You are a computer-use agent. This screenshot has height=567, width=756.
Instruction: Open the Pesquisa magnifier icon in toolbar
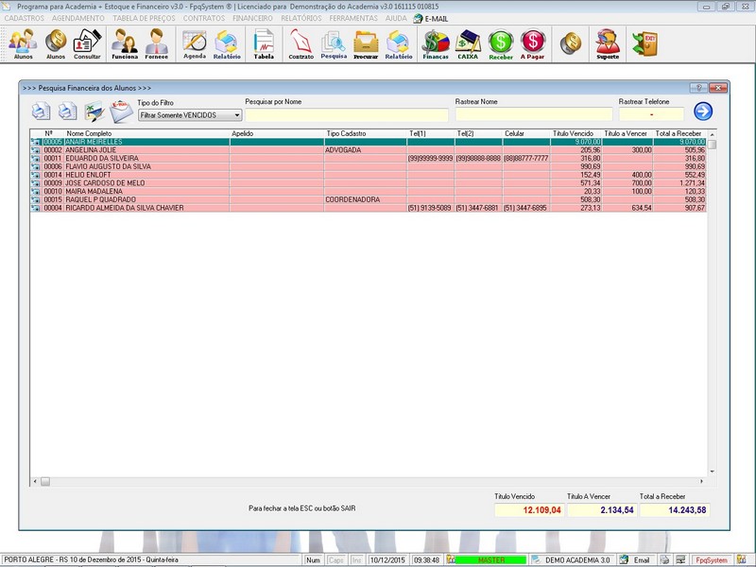click(x=334, y=43)
